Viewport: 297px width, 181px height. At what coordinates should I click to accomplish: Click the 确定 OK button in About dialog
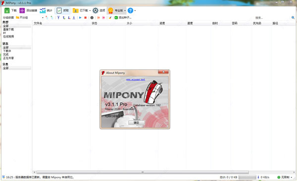pos(137,123)
